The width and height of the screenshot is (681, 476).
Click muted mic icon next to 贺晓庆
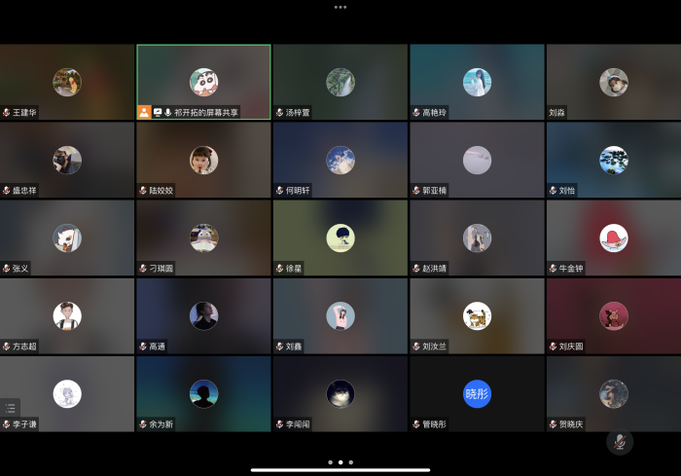(x=552, y=424)
